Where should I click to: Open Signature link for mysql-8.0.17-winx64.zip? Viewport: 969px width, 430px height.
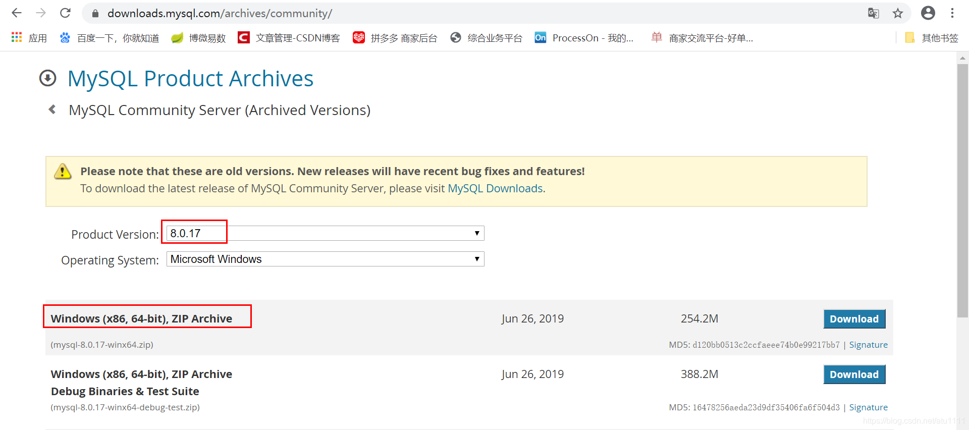(x=868, y=345)
